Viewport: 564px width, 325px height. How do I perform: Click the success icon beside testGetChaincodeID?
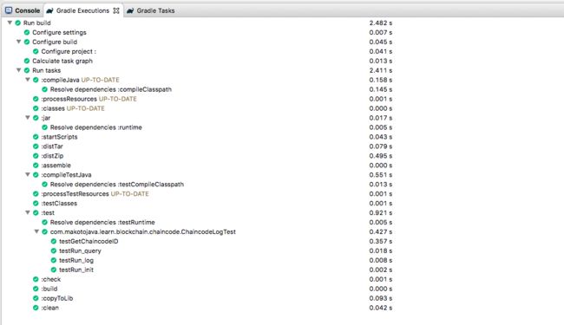click(x=54, y=241)
